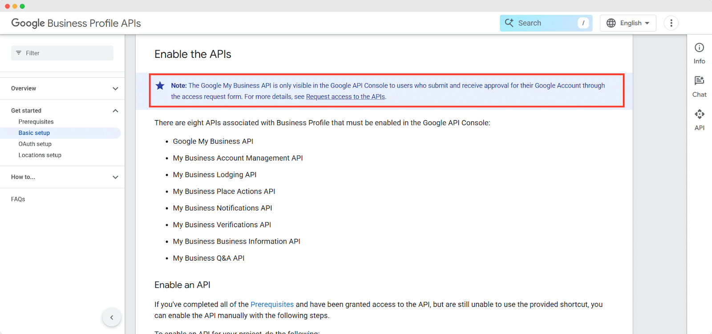
Task: Click My Business Verifications API text
Action: pyautogui.click(x=222, y=225)
